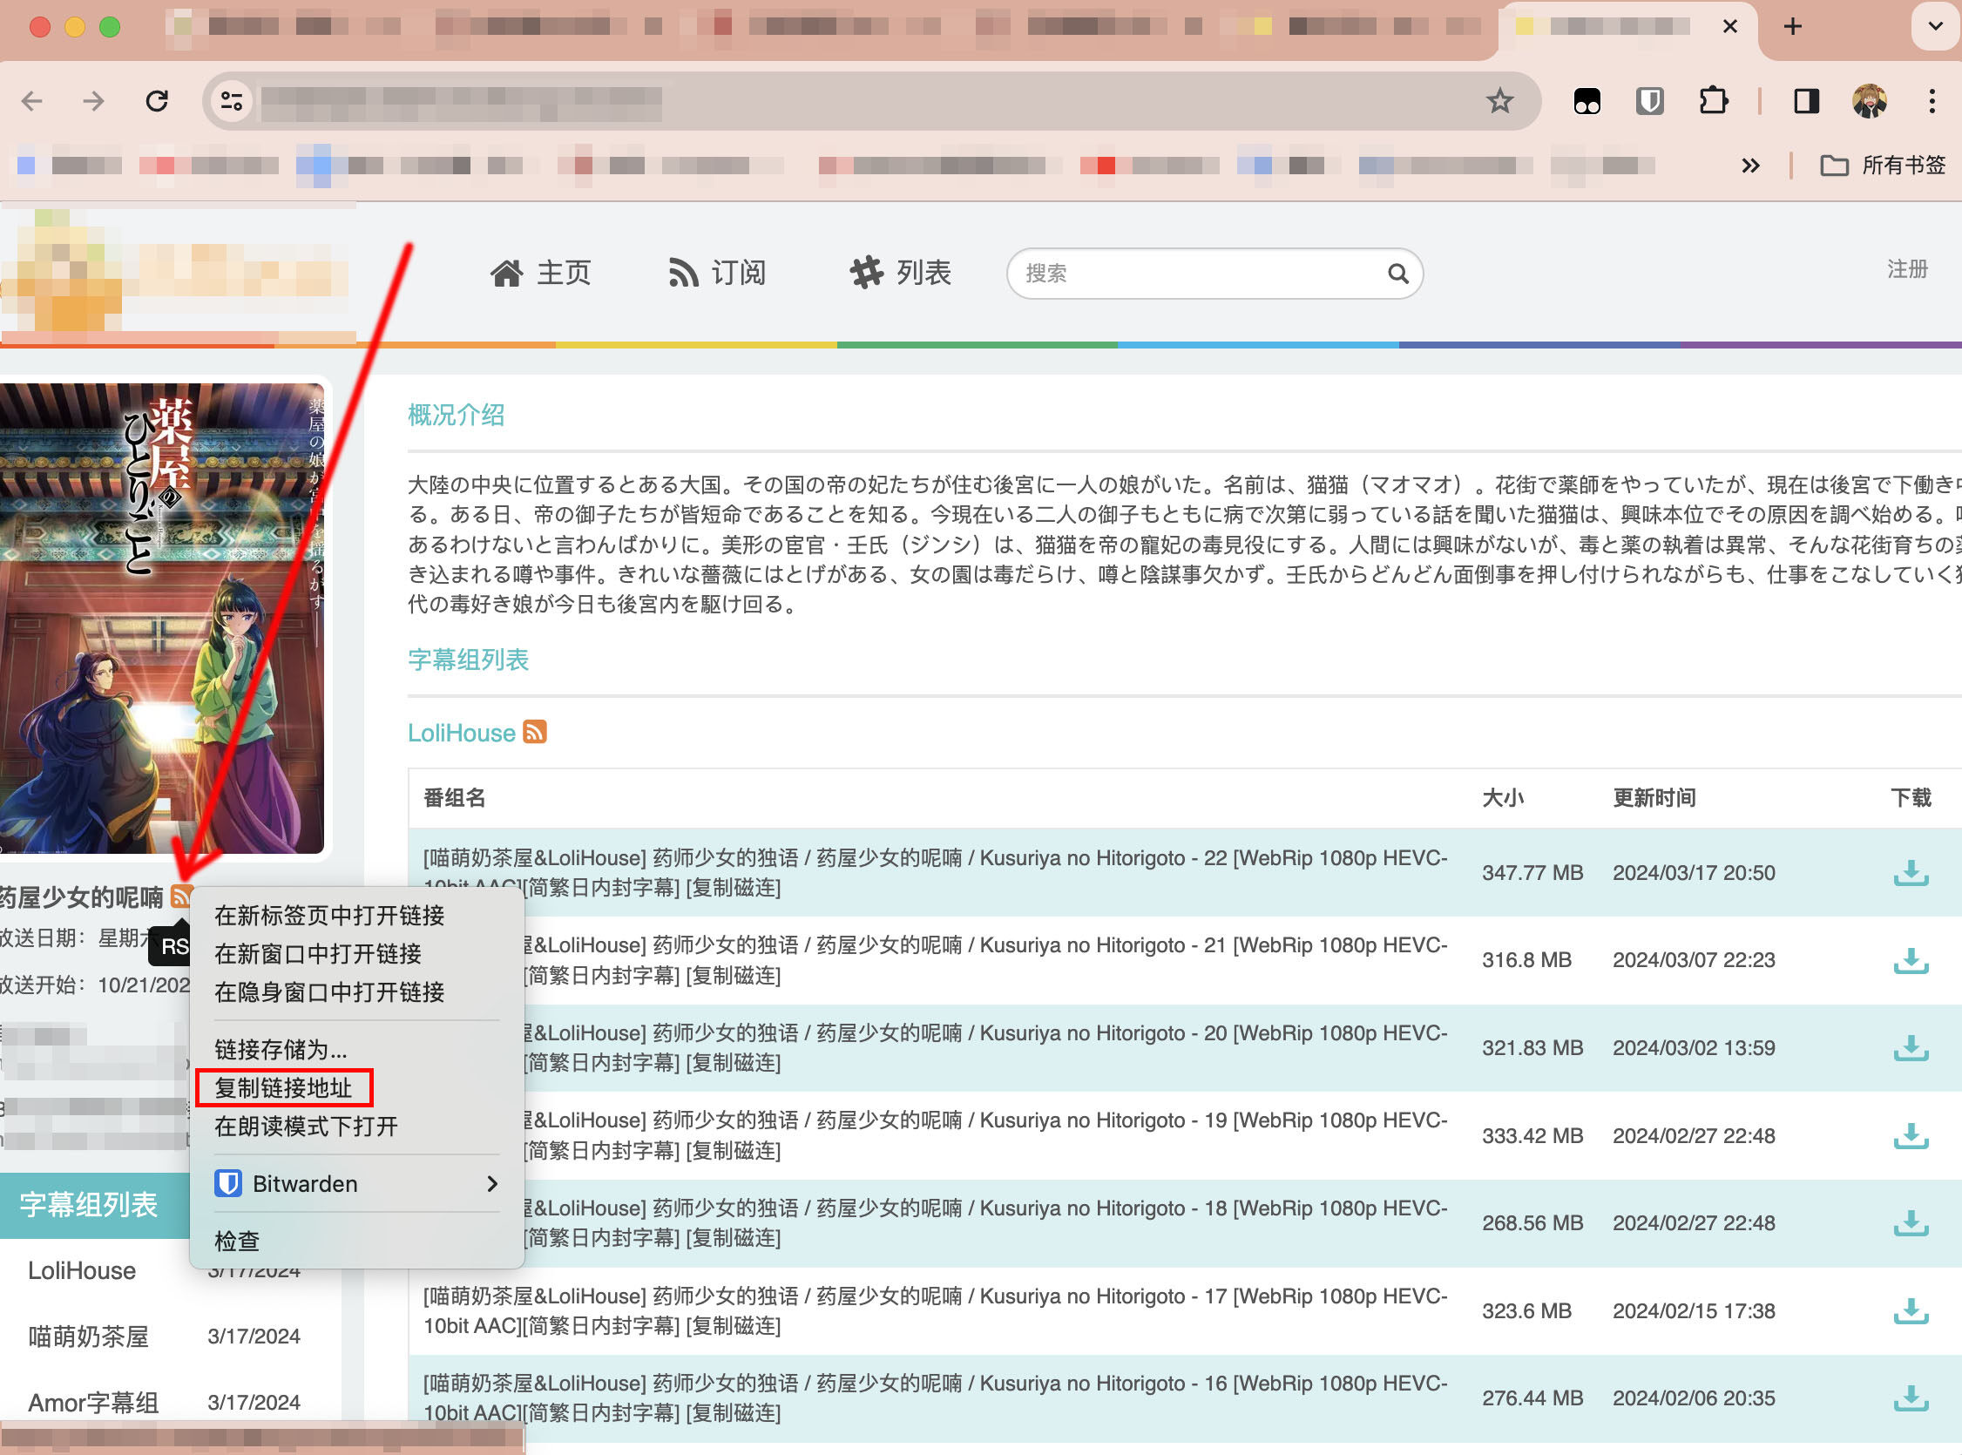Click the 大小 column header
Viewport: 1962px width, 1455px height.
click(x=1502, y=798)
